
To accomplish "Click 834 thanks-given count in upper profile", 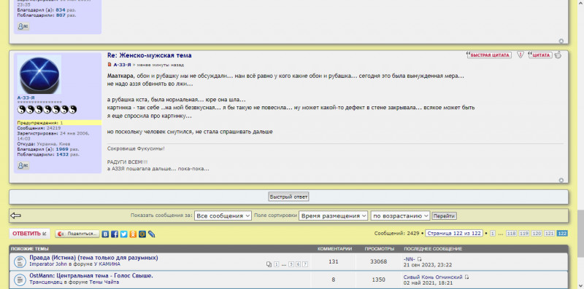I will (61, 10).
